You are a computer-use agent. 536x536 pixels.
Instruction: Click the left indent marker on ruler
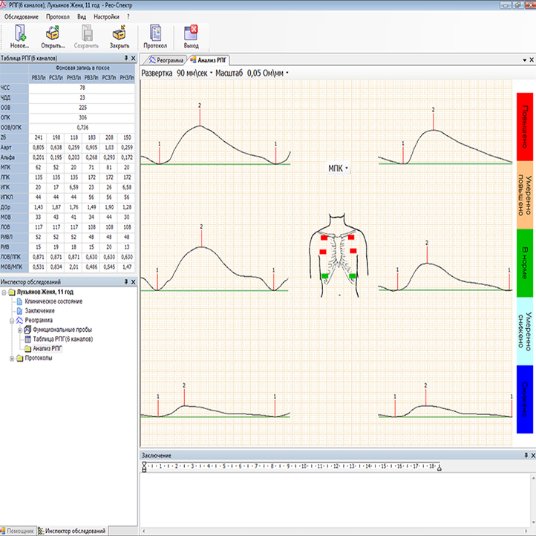click(x=144, y=467)
